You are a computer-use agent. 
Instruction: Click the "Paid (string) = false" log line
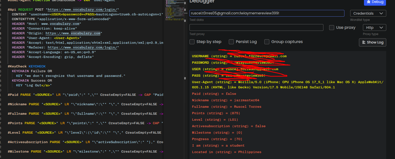click(214, 94)
